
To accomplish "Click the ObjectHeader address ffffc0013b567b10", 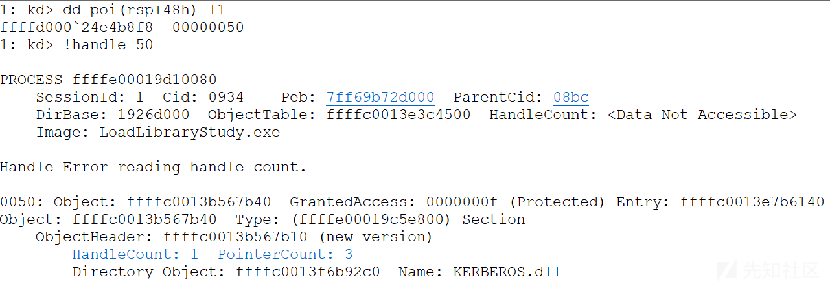I will [236, 237].
